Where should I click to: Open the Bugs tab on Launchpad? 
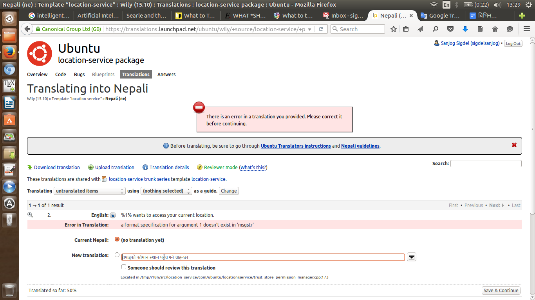[79, 74]
